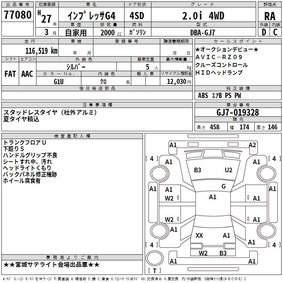Click the 譲渡書類期限 header
The width and height of the screenshot is (283, 283).
(176, 41)
